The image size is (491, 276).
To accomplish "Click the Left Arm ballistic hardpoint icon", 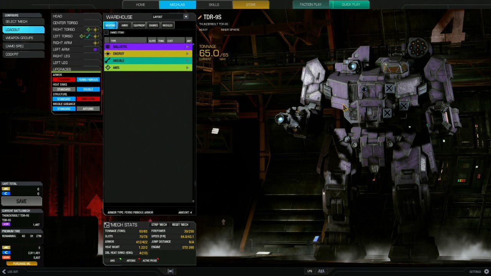I will (96, 49).
